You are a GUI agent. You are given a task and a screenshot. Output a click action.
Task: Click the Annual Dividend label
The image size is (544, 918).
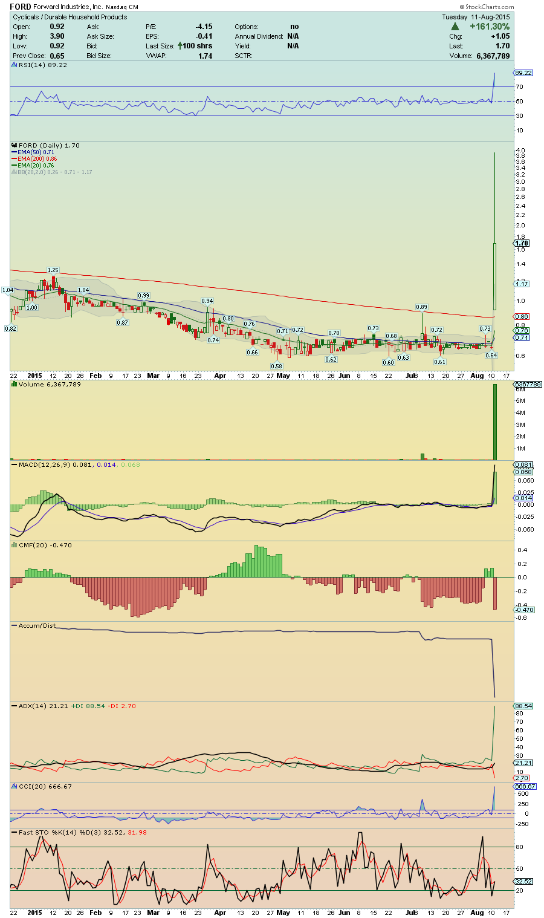click(259, 36)
